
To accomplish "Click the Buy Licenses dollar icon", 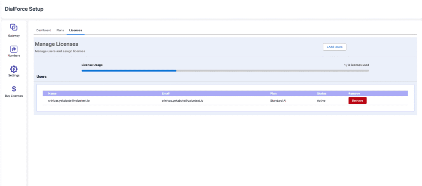I will [x=14, y=89].
